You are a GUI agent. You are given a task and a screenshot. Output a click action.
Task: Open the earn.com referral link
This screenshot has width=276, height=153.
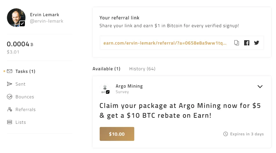click(165, 43)
